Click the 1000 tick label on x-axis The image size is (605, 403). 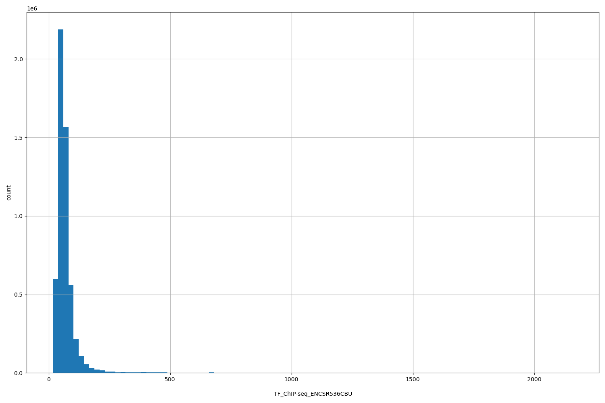coord(291,379)
